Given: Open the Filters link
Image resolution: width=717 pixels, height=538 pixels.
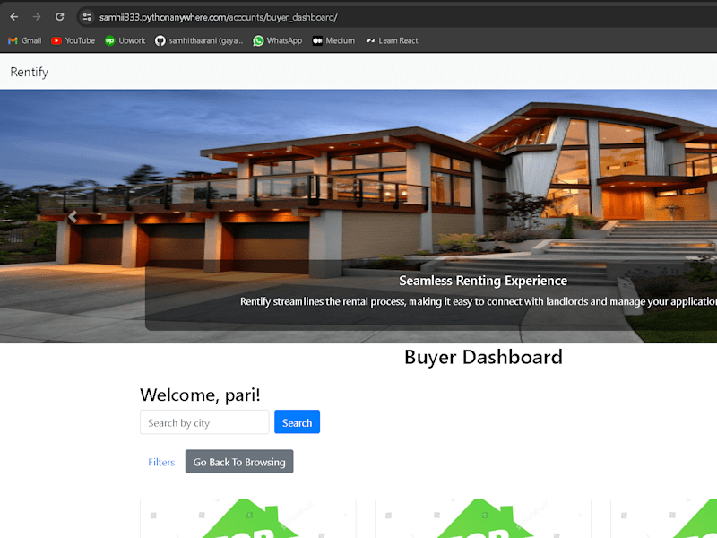Looking at the screenshot, I should [x=161, y=462].
